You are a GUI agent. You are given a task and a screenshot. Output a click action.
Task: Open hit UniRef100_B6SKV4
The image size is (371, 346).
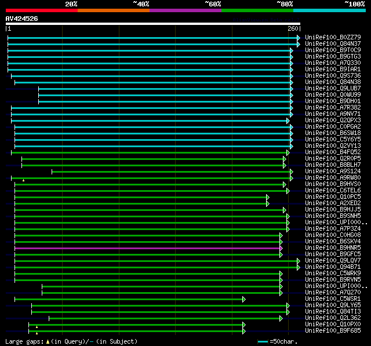[x=333, y=242]
